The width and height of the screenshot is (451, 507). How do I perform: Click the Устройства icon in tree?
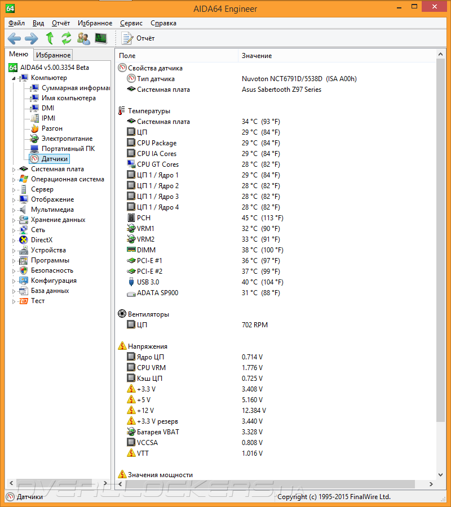coord(24,250)
